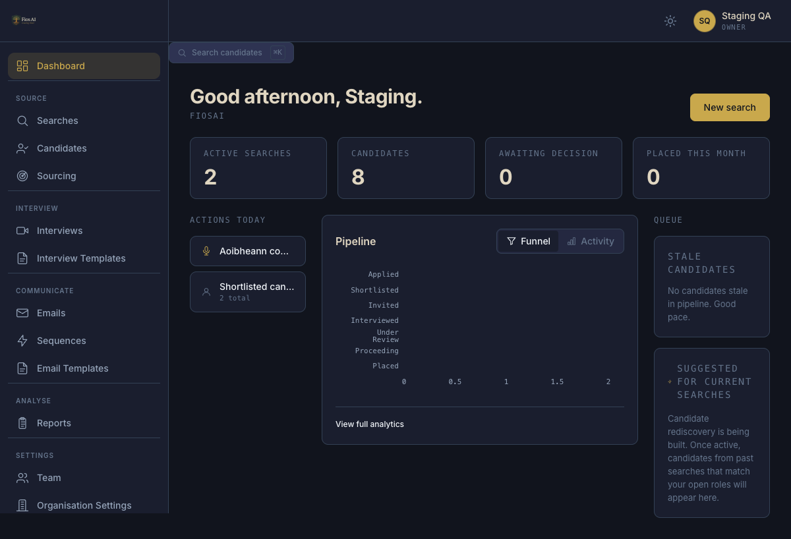
Task: Click the Shortlisted funnel axis label
Action: [x=375, y=291]
